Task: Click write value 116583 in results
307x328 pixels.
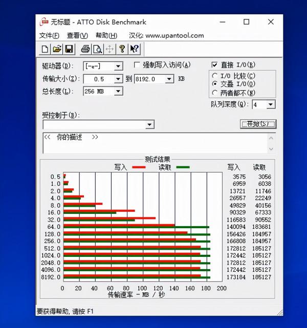Action: click(x=236, y=220)
